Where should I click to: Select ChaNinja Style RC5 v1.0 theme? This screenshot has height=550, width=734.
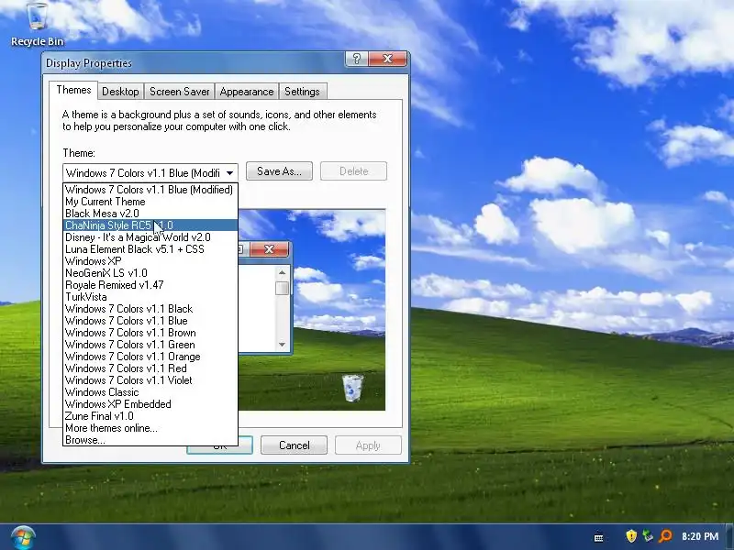tap(150, 225)
